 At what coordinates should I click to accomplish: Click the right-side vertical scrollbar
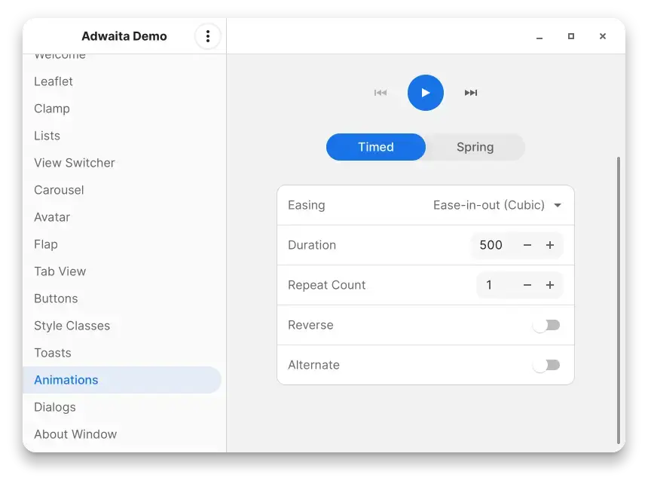point(619,300)
